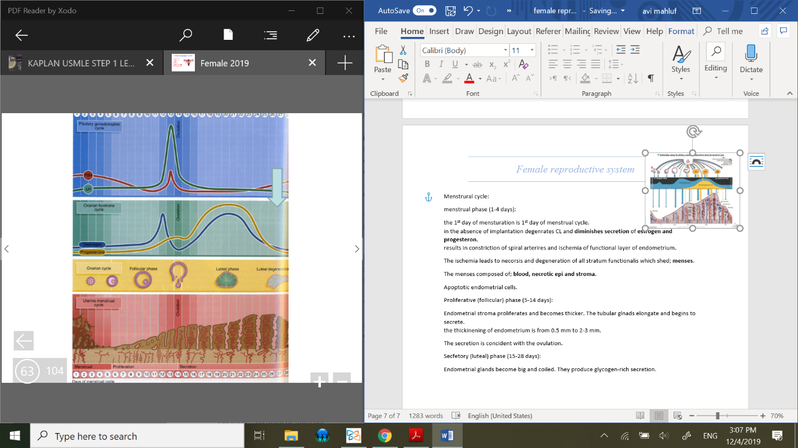This screenshot has width=798, height=448.
Task: Open the search tool in Xodo
Action: tap(186, 36)
